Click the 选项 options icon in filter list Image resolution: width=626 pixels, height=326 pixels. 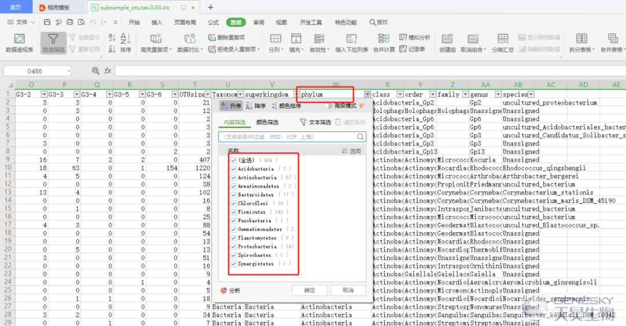click(x=344, y=151)
